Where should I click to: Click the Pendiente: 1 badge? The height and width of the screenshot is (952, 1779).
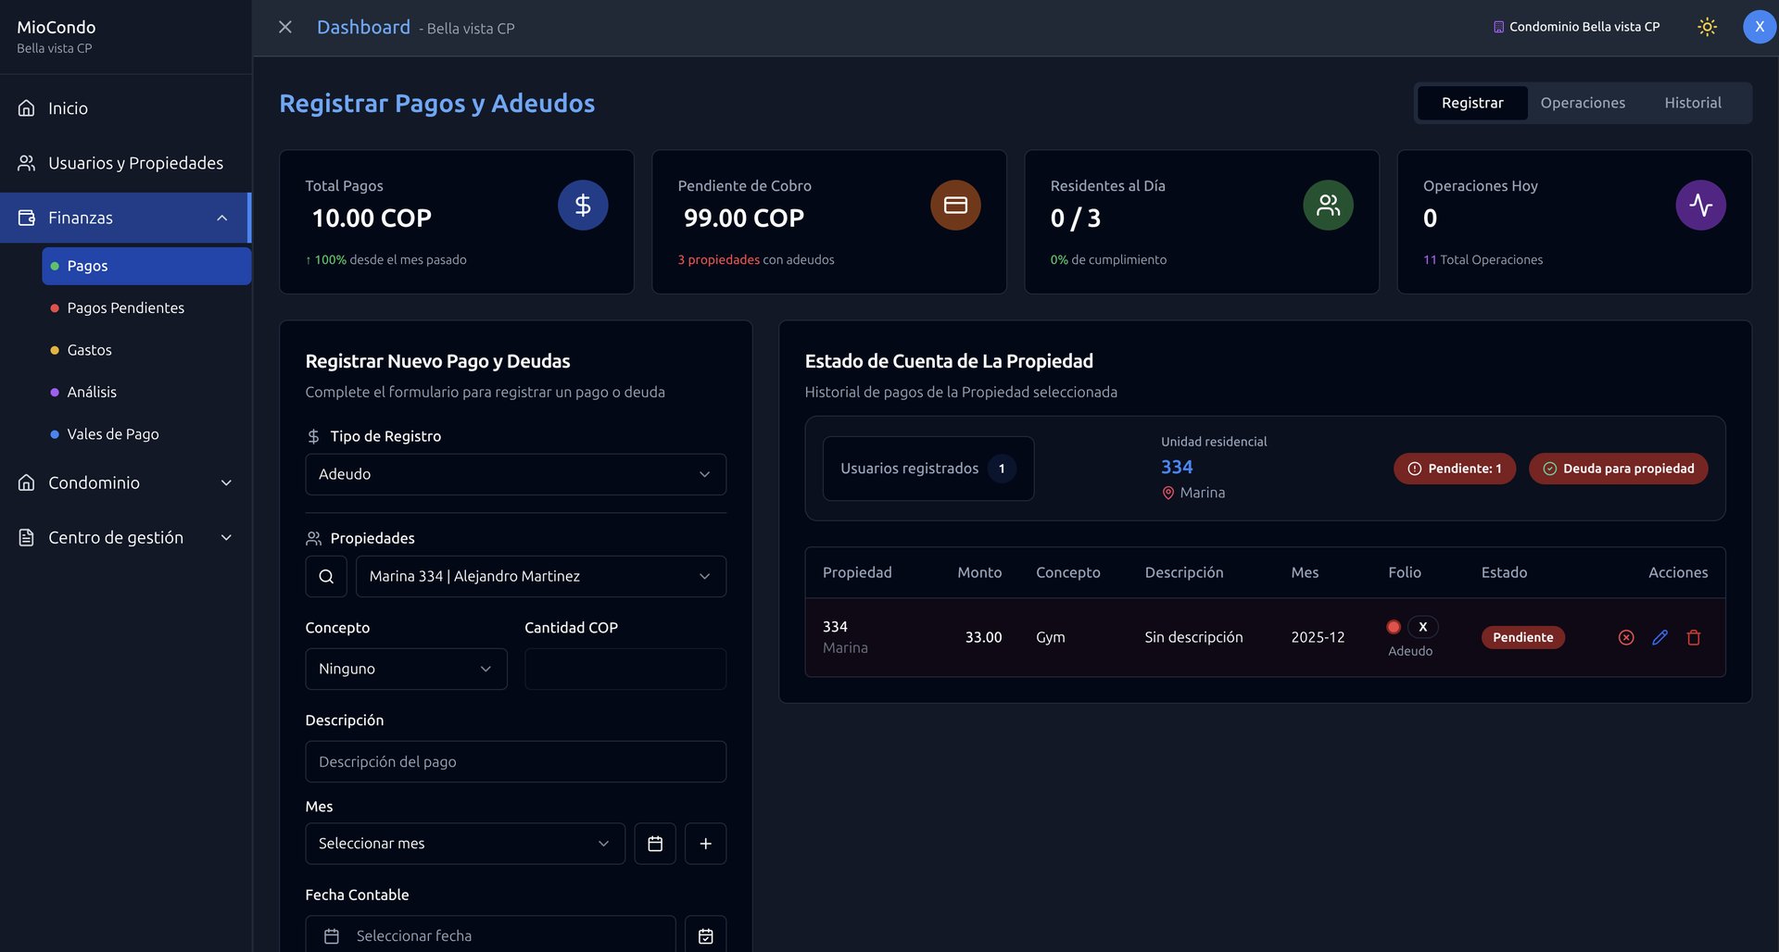[1455, 469]
